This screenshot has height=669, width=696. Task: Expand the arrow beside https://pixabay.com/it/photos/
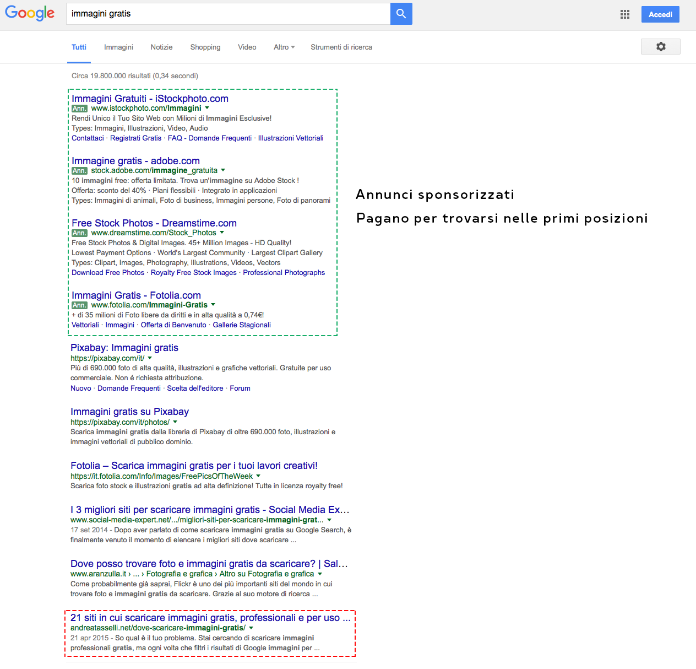(175, 422)
